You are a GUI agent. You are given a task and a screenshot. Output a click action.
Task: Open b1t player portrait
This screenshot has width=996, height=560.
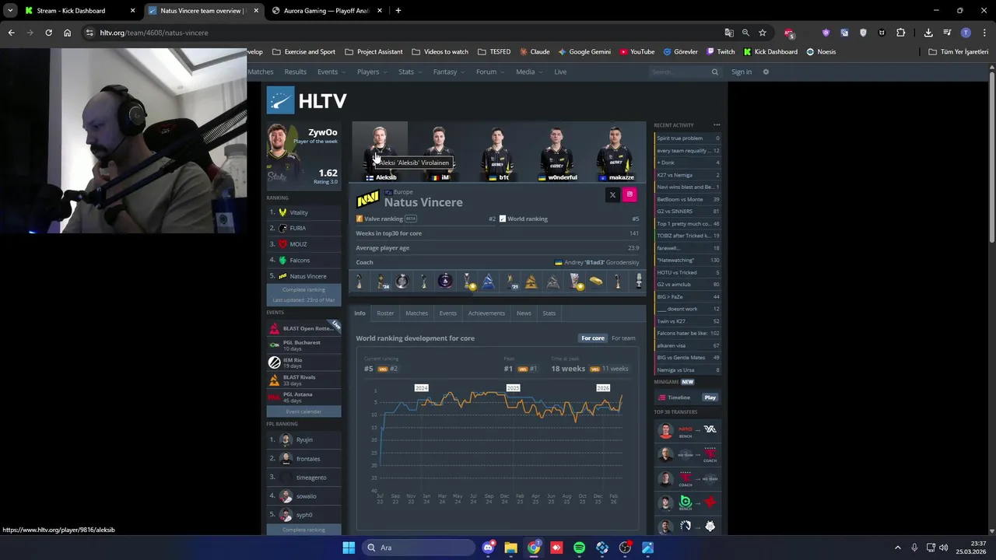click(x=498, y=153)
